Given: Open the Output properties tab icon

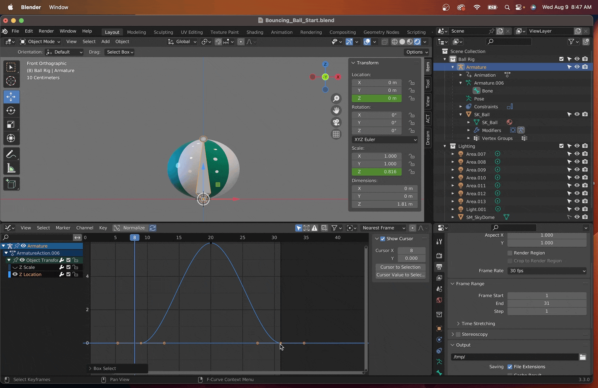Looking at the screenshot, I should 439,267.
